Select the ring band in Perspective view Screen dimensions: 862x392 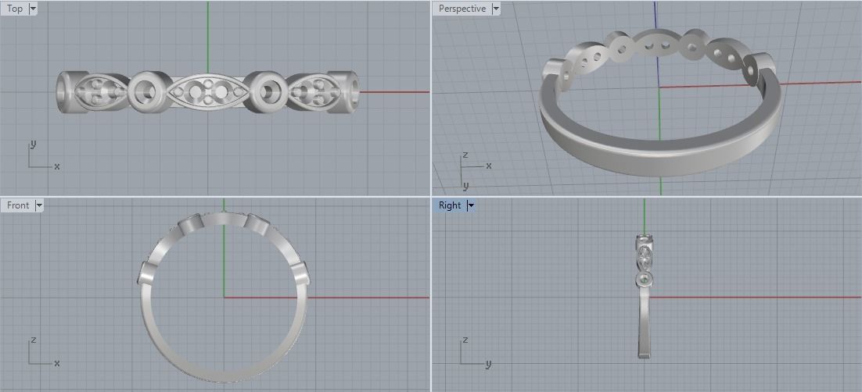click(659, 157)
